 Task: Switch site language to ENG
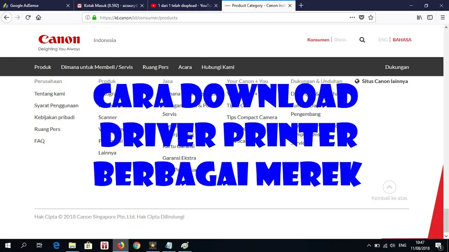click(x=383, y=40)
